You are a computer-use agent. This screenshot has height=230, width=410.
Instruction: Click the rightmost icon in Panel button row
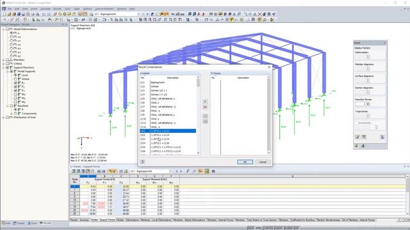(382, 137)
